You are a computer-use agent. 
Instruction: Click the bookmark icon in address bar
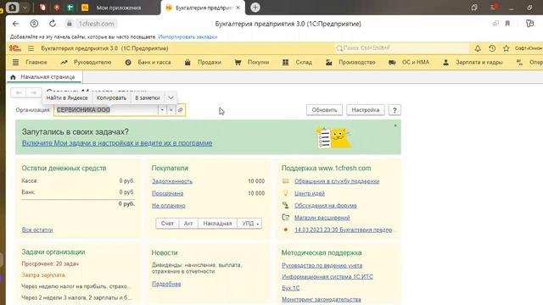click(x=507, y=24)
